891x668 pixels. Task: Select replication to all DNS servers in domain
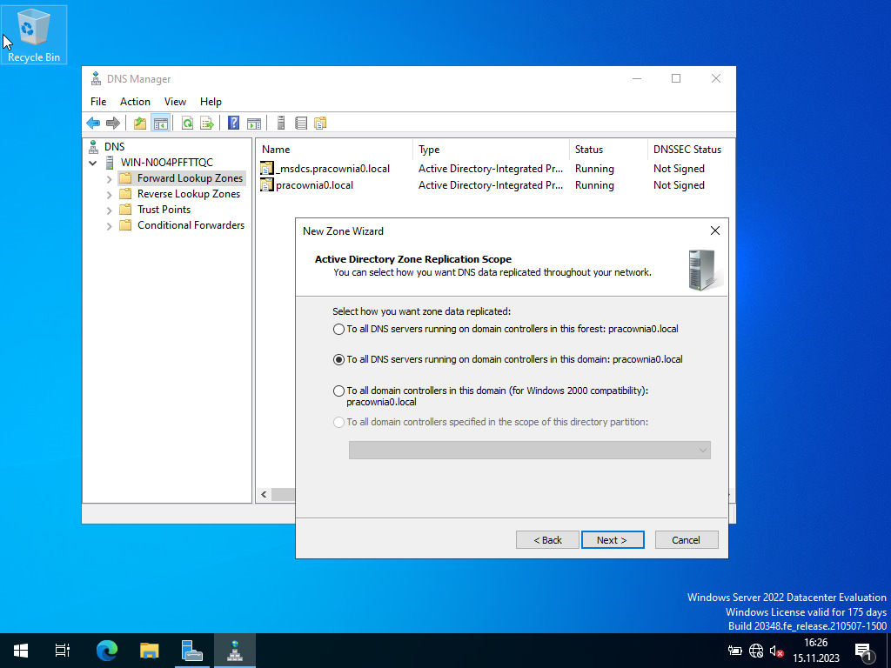(338, 359)
